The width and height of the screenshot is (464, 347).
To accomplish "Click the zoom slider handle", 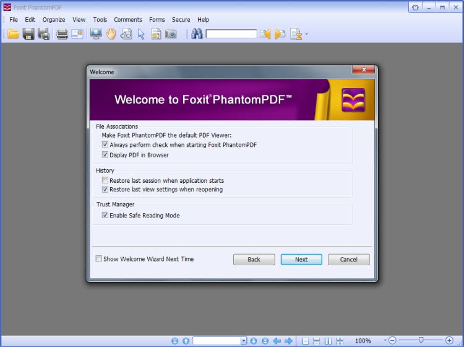I will 421,340.
